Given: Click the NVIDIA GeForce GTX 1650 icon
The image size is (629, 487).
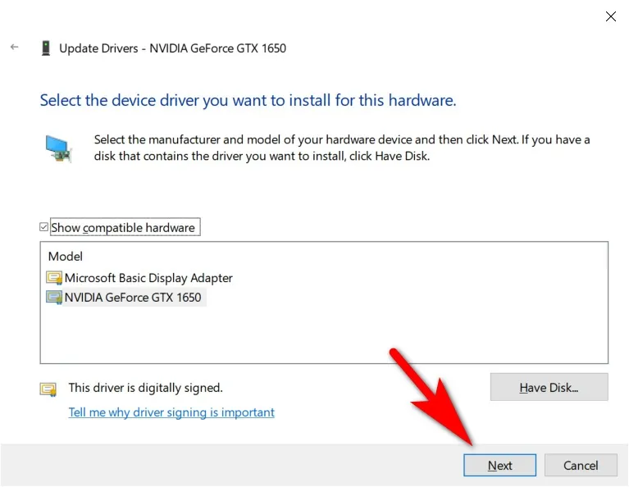Looking at the screenshot, I should click(54, 298).
